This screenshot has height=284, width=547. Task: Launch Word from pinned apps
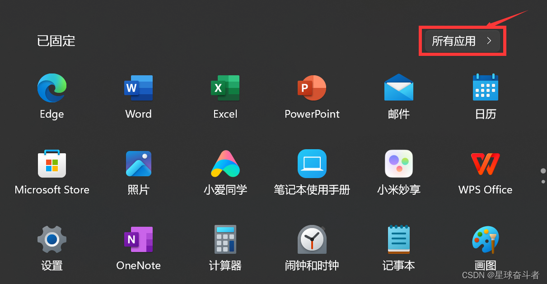coord(139,88)
